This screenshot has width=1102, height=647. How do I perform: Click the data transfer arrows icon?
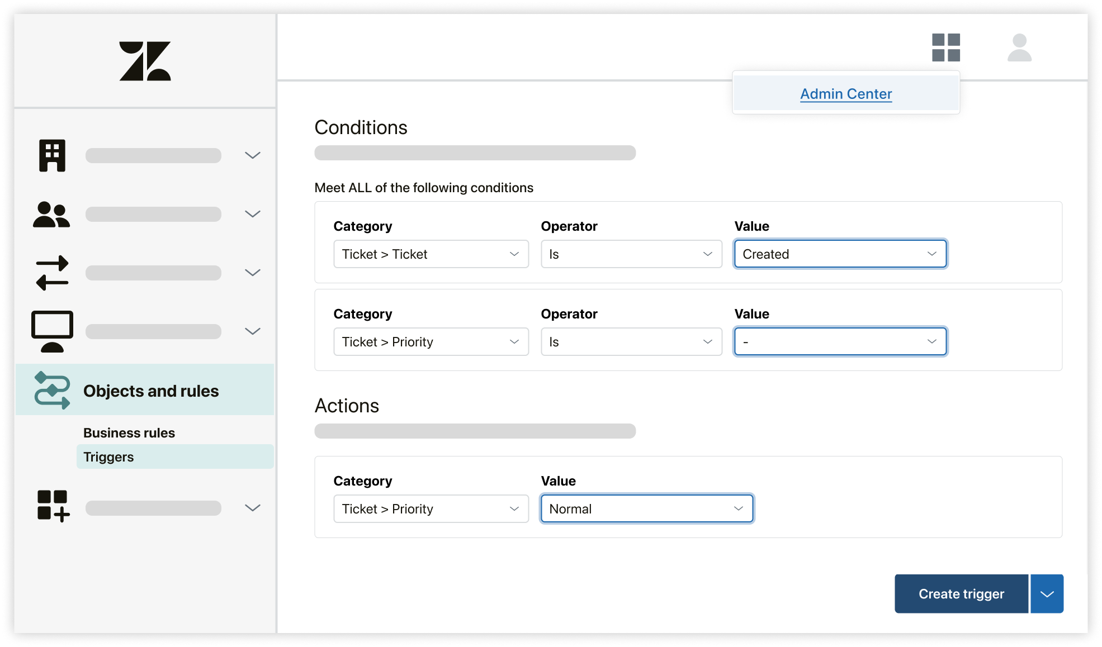51,273
